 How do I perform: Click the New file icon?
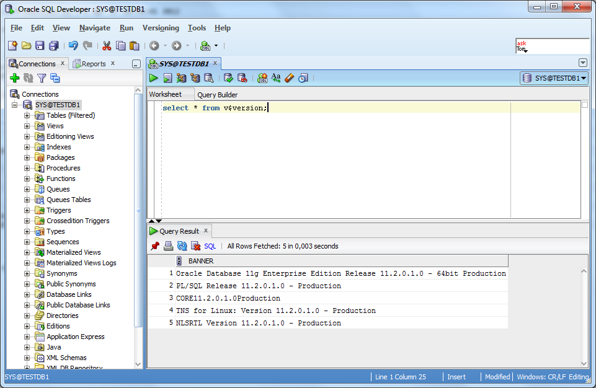click(12, 46)
